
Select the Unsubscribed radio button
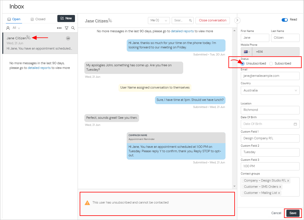pyautogui.click(x=243, y=63)
